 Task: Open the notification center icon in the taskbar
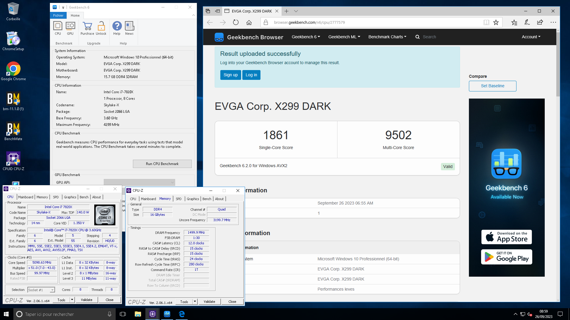(x=560, y=314)
